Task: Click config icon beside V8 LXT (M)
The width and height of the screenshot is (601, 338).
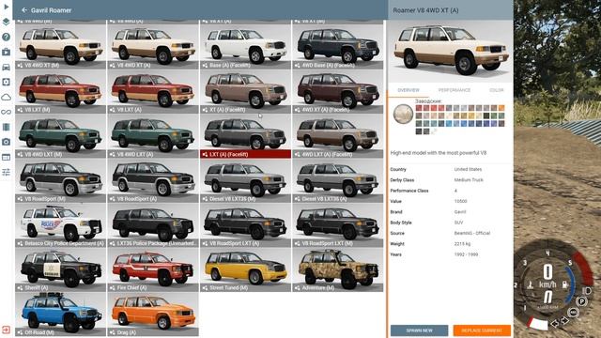Action: point(20,110)
